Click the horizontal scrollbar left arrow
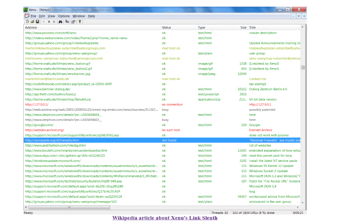 click(x=26, y=207)
